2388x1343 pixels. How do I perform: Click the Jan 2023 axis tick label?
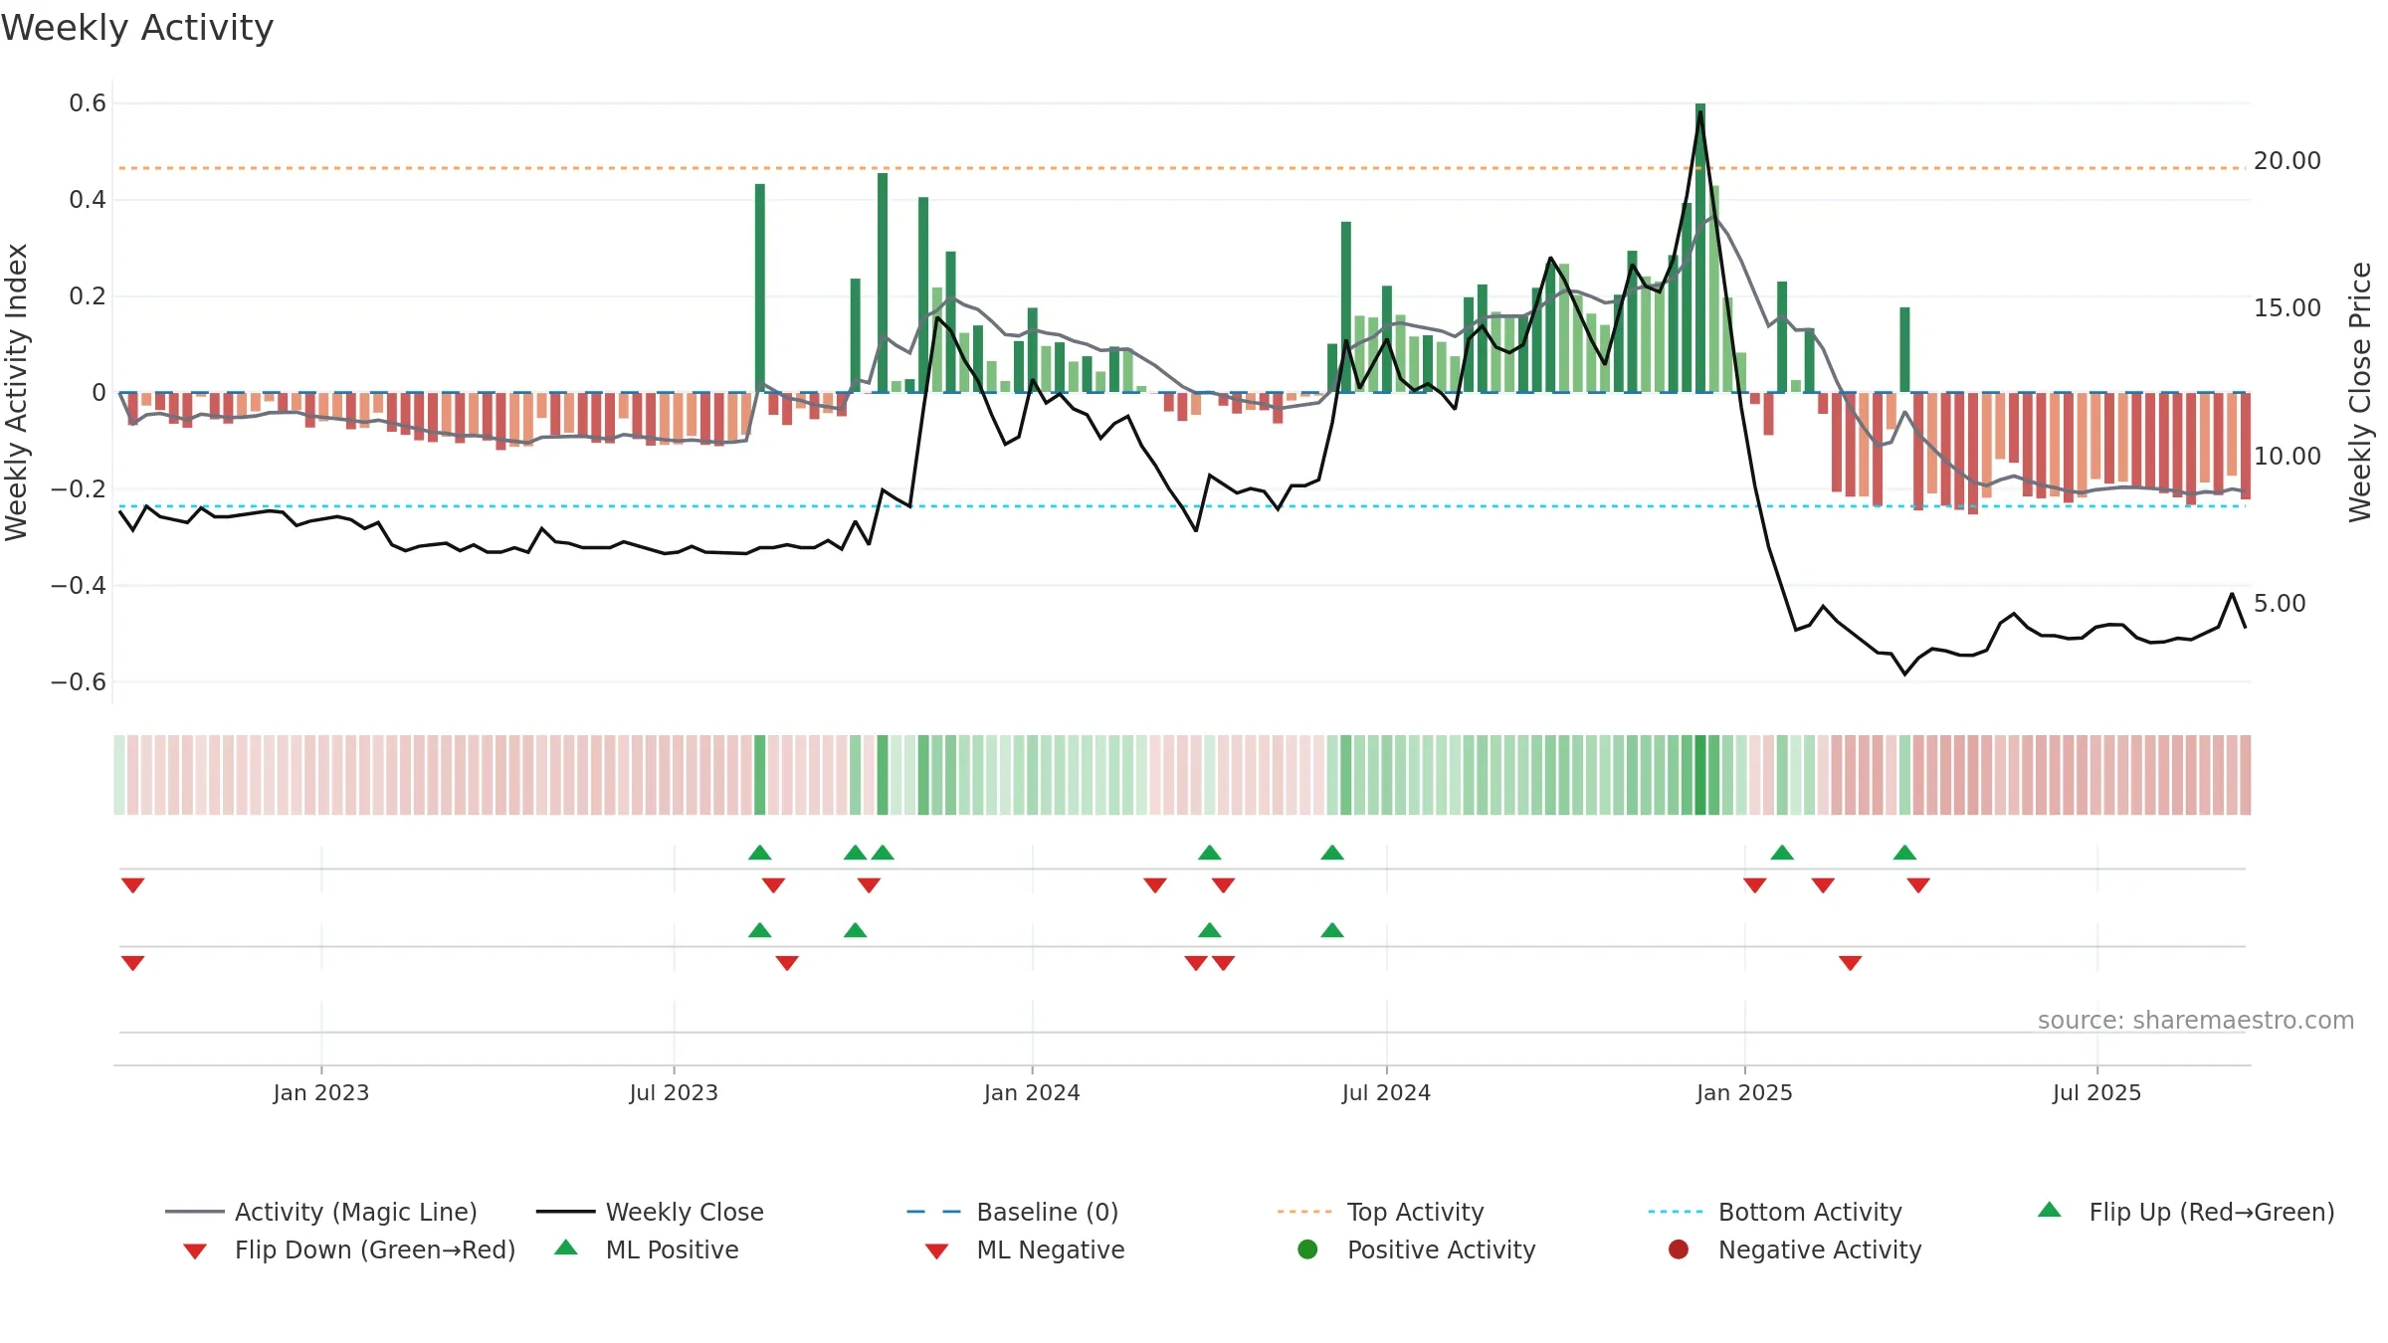coord(321,1092)
